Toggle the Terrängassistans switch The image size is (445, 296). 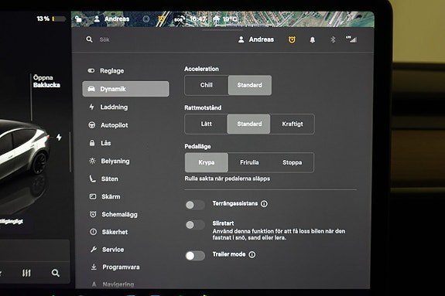click(195, 205)
